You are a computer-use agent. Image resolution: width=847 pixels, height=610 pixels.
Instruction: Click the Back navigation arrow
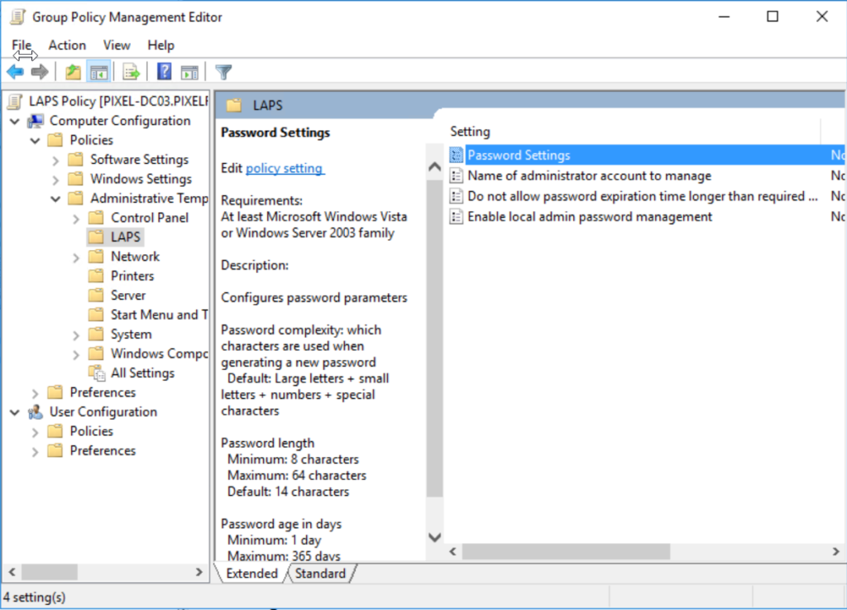point(15,71)
